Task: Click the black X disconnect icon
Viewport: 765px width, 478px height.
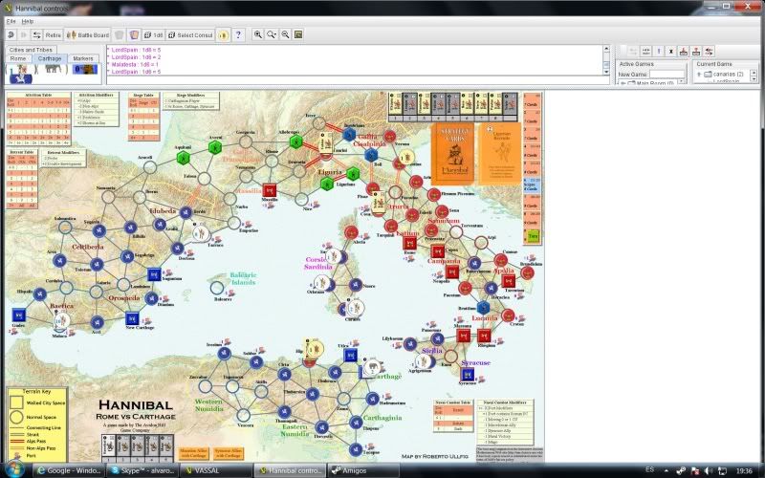Action: tap(671, 51)
